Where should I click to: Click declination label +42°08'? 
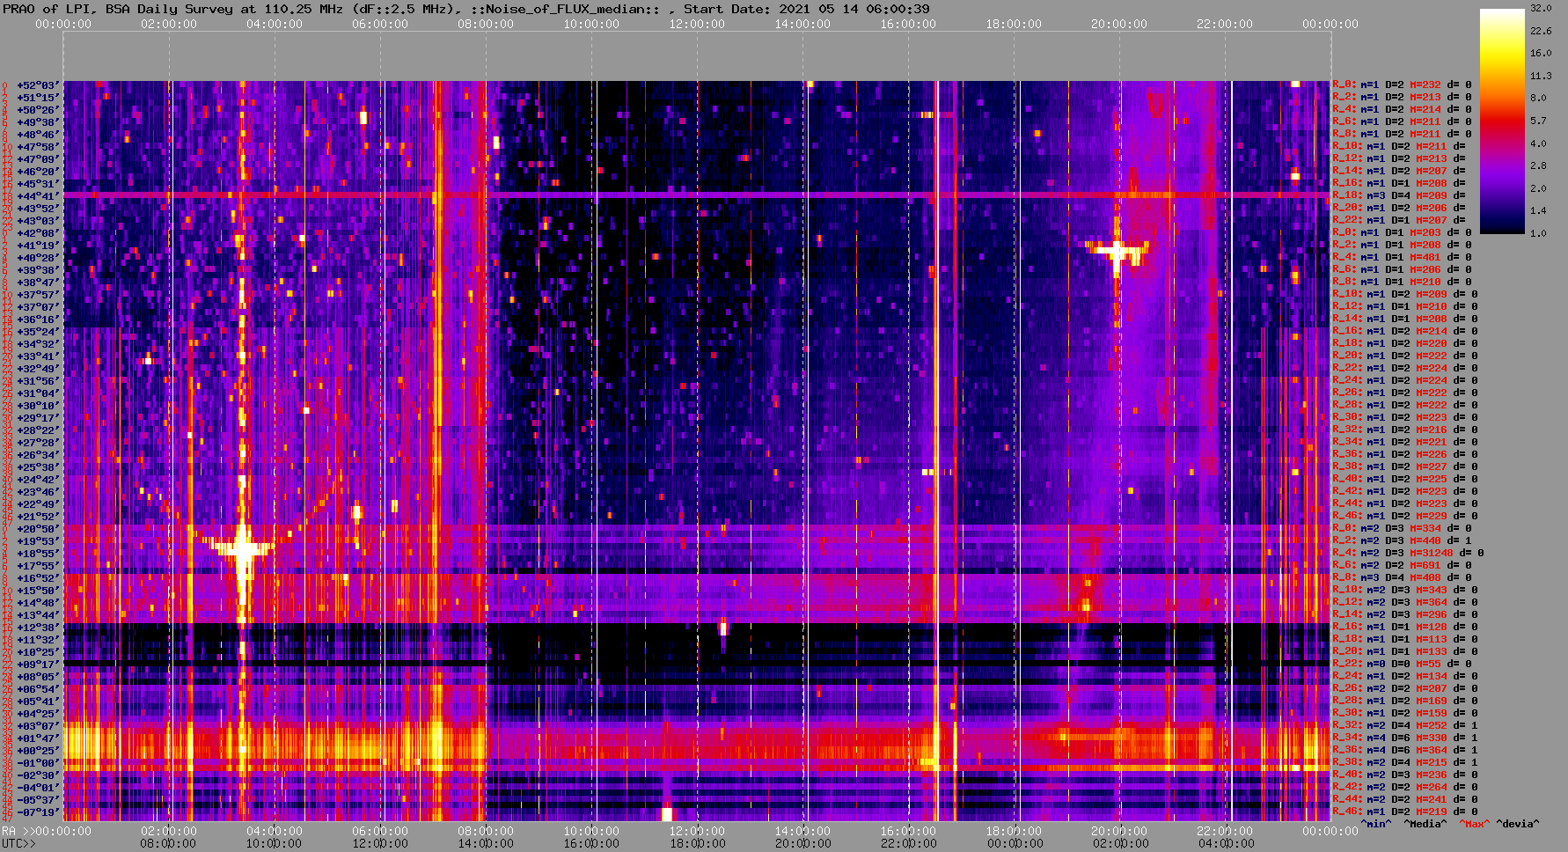tap(38, 233)
